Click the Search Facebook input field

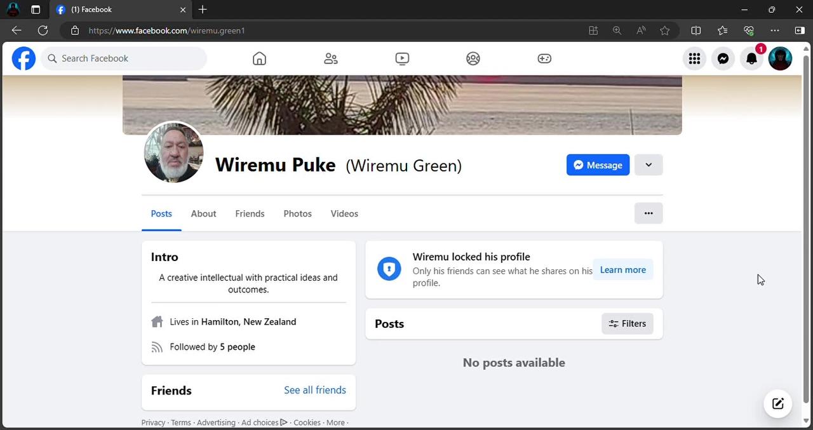tap(123, 58)
